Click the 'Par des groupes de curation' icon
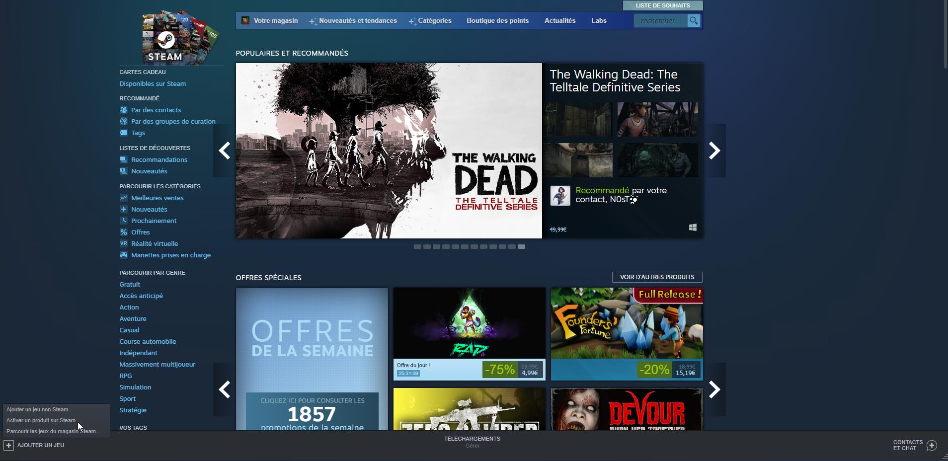This screenshot has height=461, width=948. pos(124,121)
